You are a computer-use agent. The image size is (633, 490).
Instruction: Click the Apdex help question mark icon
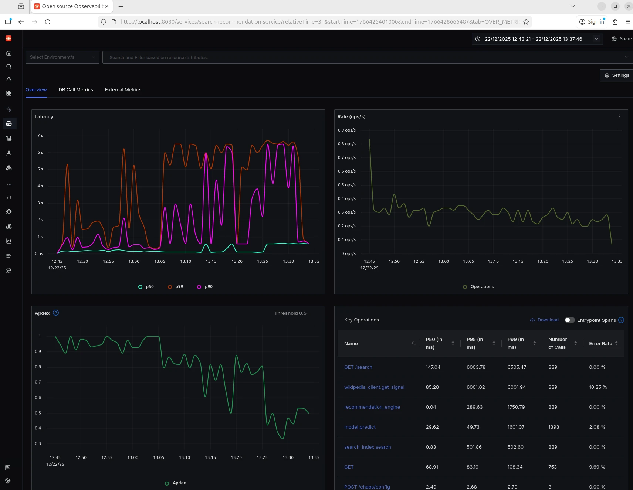pyautogui.click(x=56, y=313)
